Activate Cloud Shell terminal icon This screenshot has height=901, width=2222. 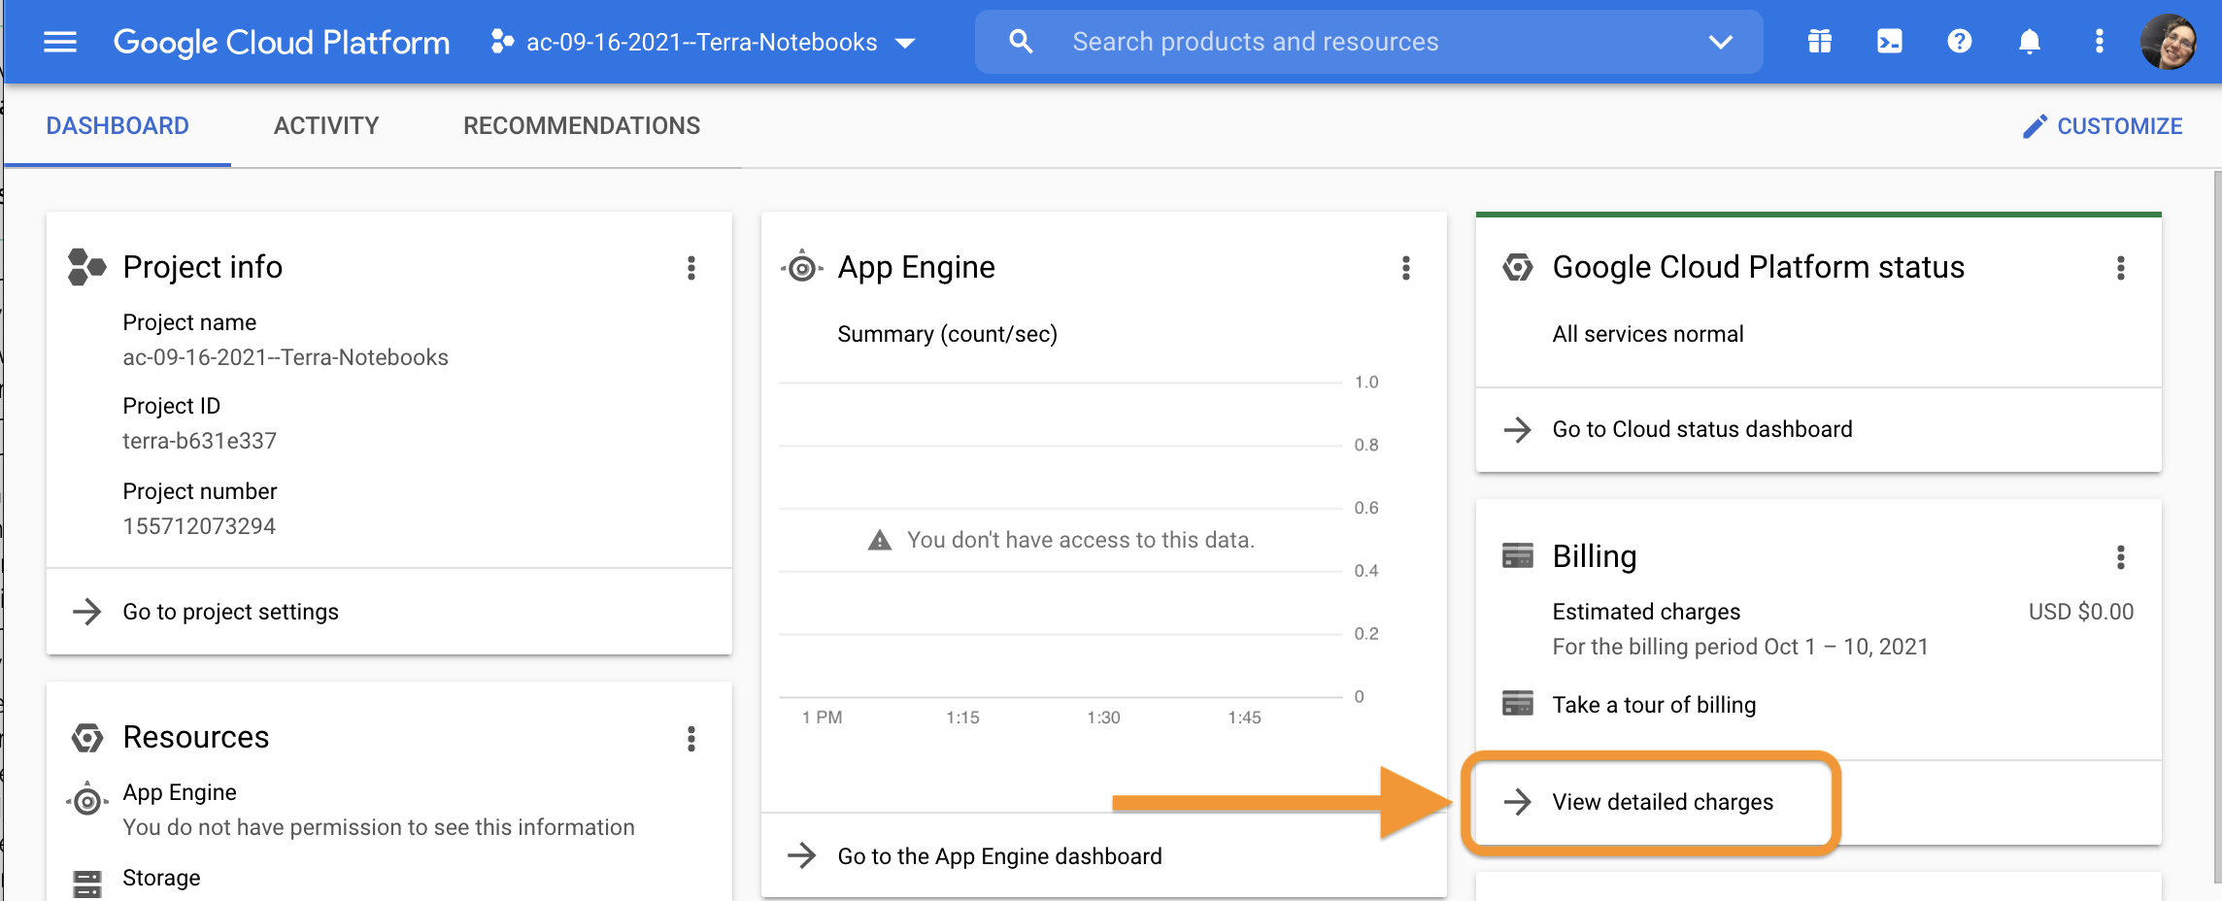(1889, 42)
